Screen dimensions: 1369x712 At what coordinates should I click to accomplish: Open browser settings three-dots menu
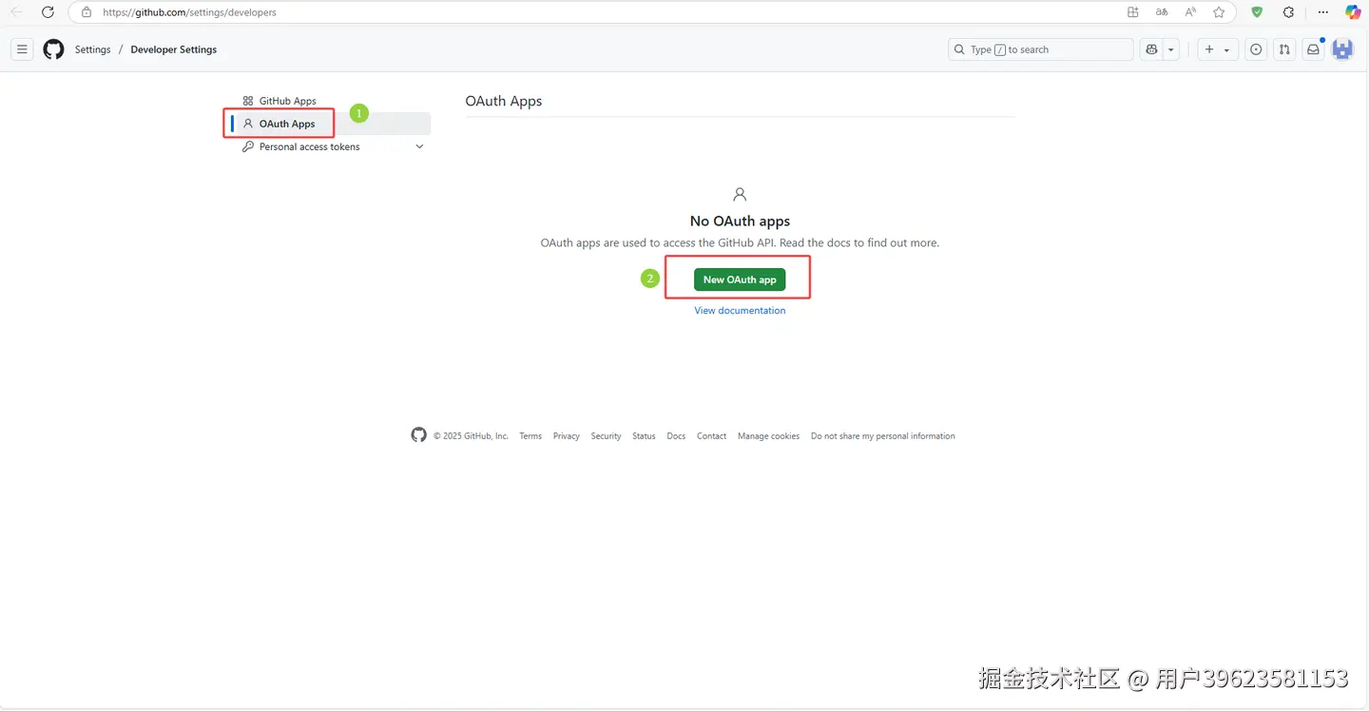click(x=1322, y=12)
